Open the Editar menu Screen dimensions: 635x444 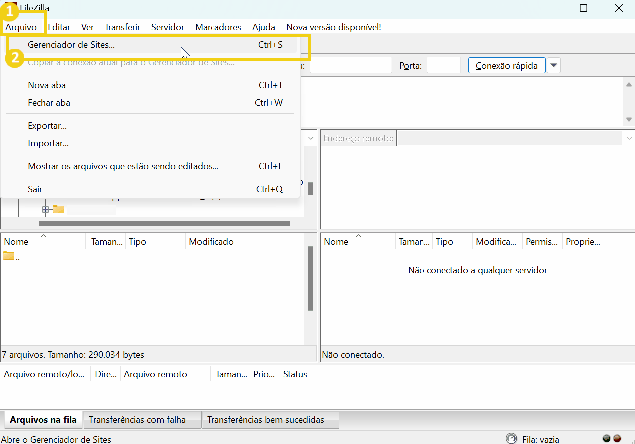point(59,27)
